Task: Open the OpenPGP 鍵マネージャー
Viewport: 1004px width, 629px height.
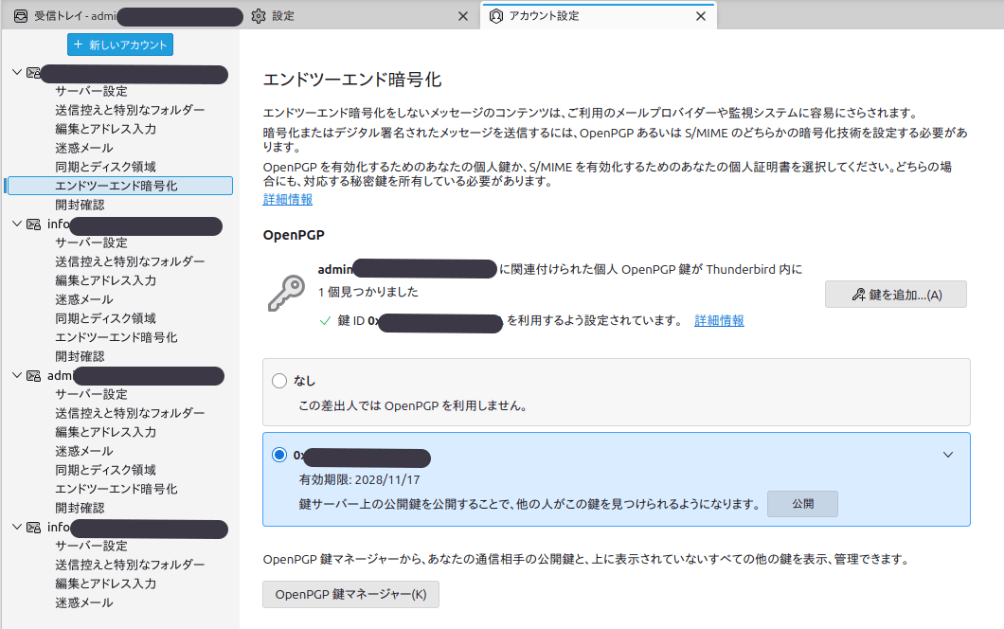Action: pyautogui.click(x=350, y=595)
